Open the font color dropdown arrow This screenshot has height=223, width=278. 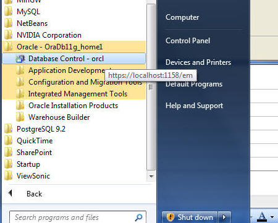click(x=272, y=217)
